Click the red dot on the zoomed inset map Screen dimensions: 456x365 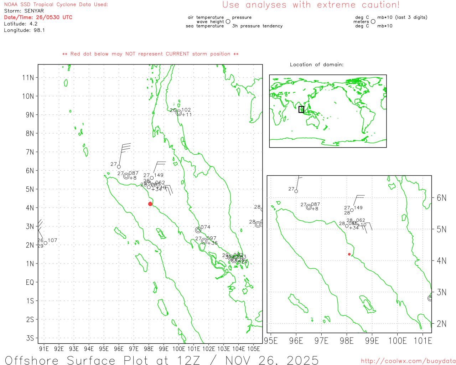click(349, 254)
